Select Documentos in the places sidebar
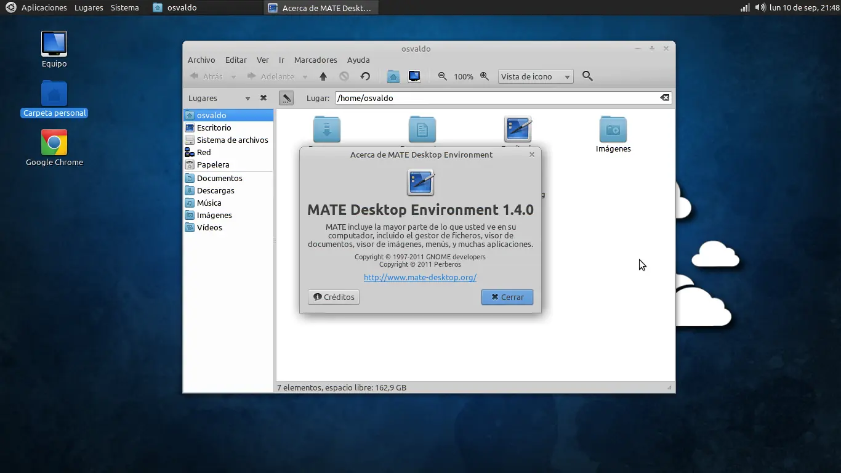The width and height of the screenshot is (841, 473). pyautogui.click(x=228, y=178)
